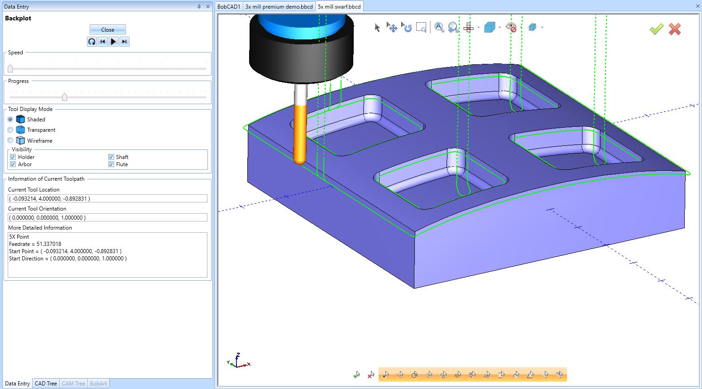The height and width of the screenshot is (389, 702).
Task: Open the CAD Tree panel tab
Action: 45,383
